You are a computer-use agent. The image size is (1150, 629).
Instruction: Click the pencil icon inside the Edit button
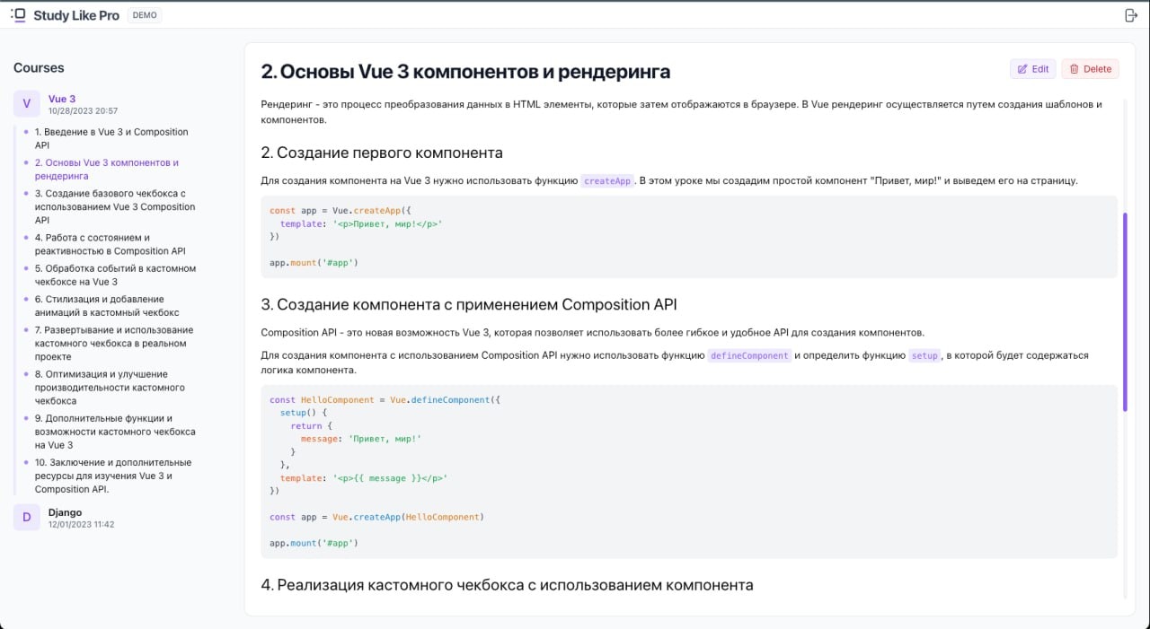[x=1023, y=68]
